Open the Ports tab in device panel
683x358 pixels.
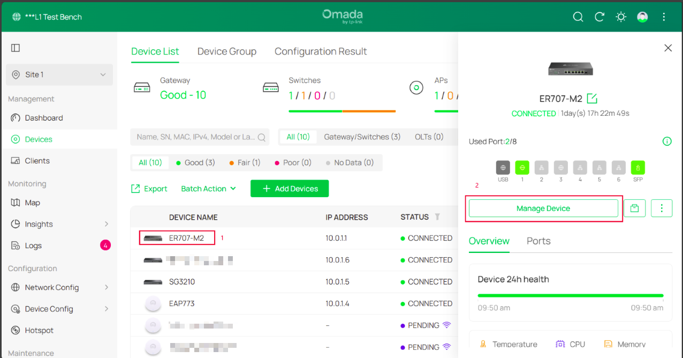pos(538,241)
